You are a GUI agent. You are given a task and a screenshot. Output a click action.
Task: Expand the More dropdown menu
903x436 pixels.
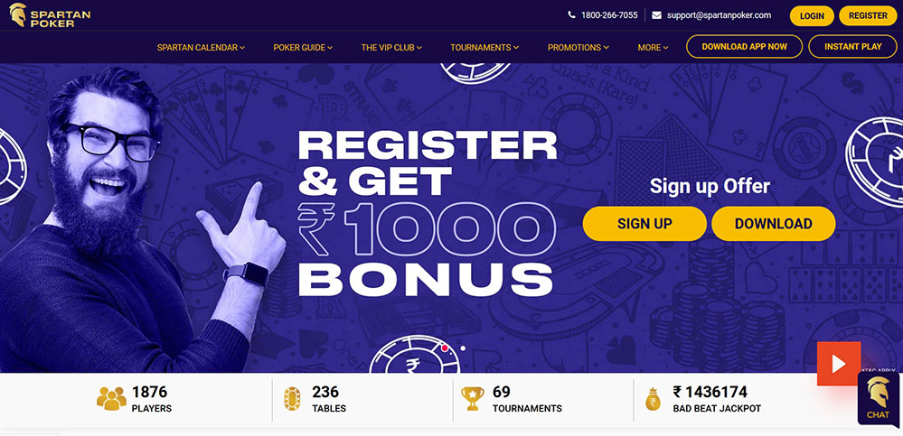pyautogui.click(x=653, y=48)
